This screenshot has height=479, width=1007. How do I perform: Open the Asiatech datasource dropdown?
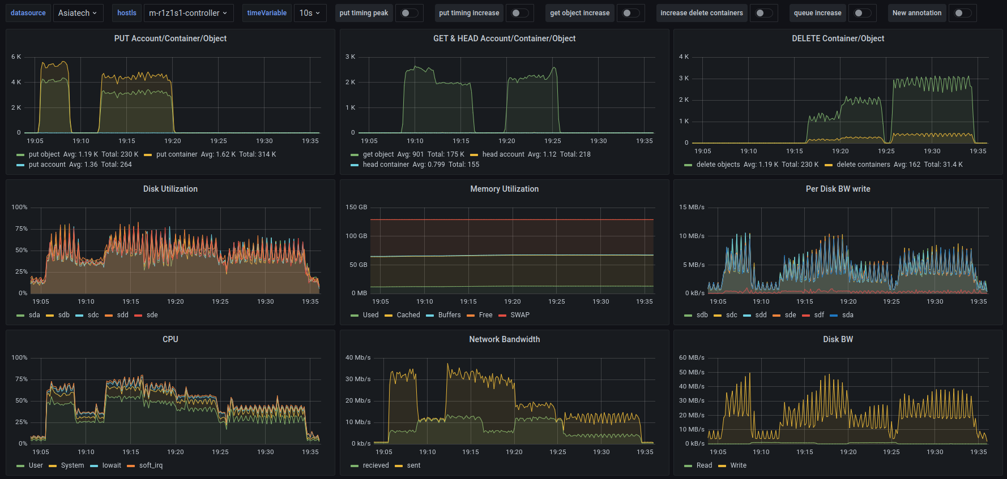tap(78, 13)
